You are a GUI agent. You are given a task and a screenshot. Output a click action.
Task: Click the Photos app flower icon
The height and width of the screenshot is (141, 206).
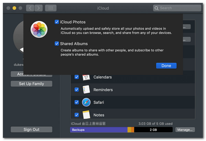[39, 30]
